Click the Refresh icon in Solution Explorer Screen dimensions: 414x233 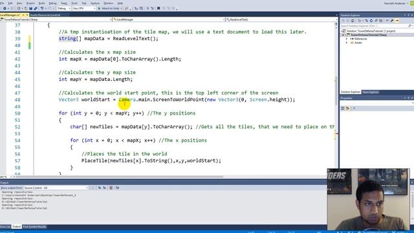(371, 21)
